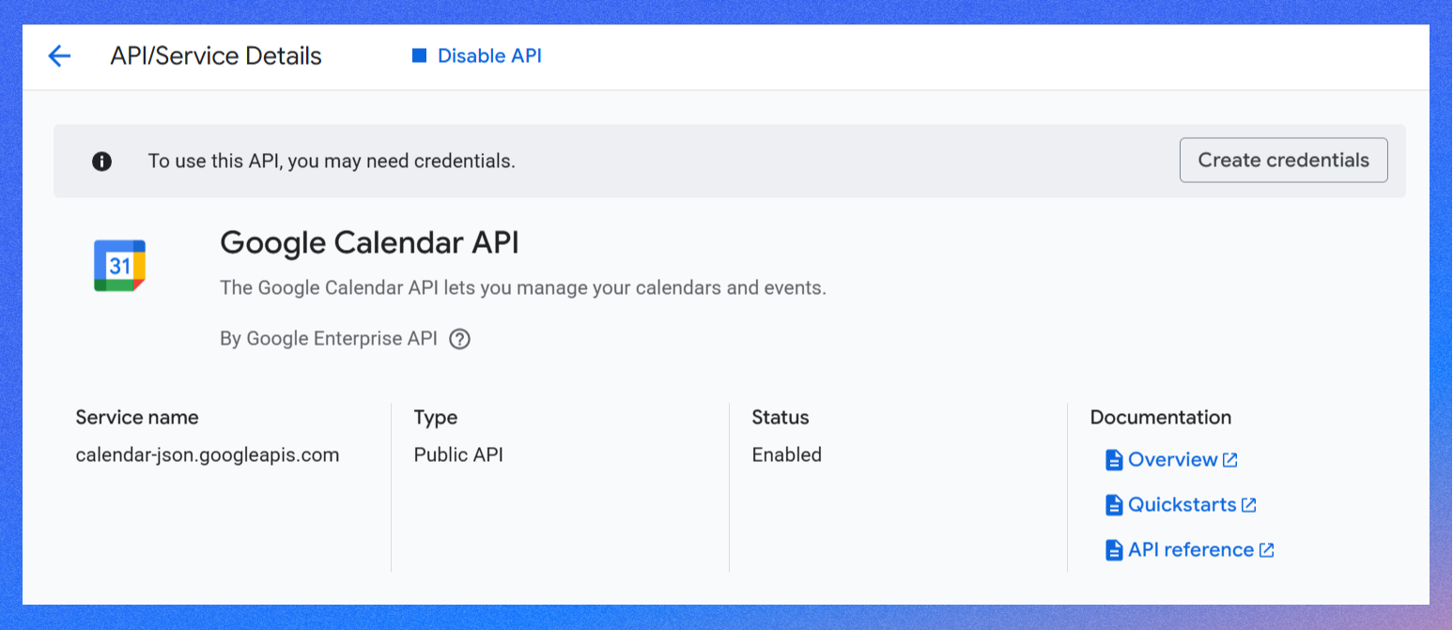The height and width of the screenshot is (630, 1453).
Task: Click the Service name column label
Action: point(137,418)
